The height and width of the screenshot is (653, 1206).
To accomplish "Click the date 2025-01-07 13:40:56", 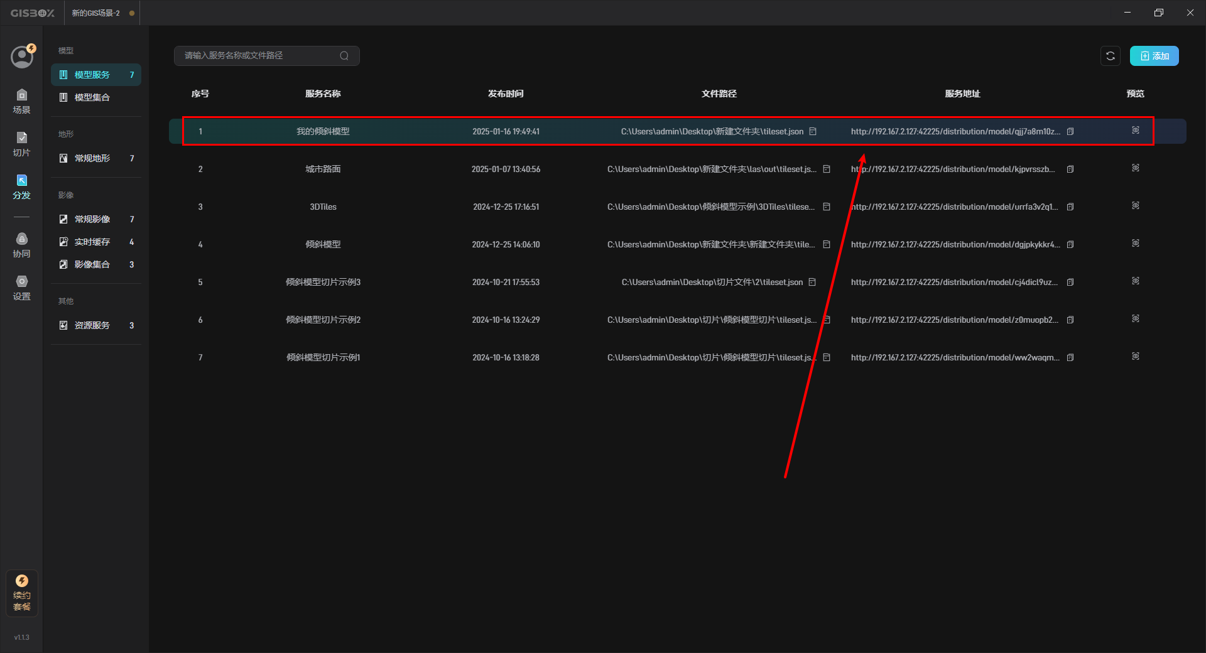I will point(506,169).
